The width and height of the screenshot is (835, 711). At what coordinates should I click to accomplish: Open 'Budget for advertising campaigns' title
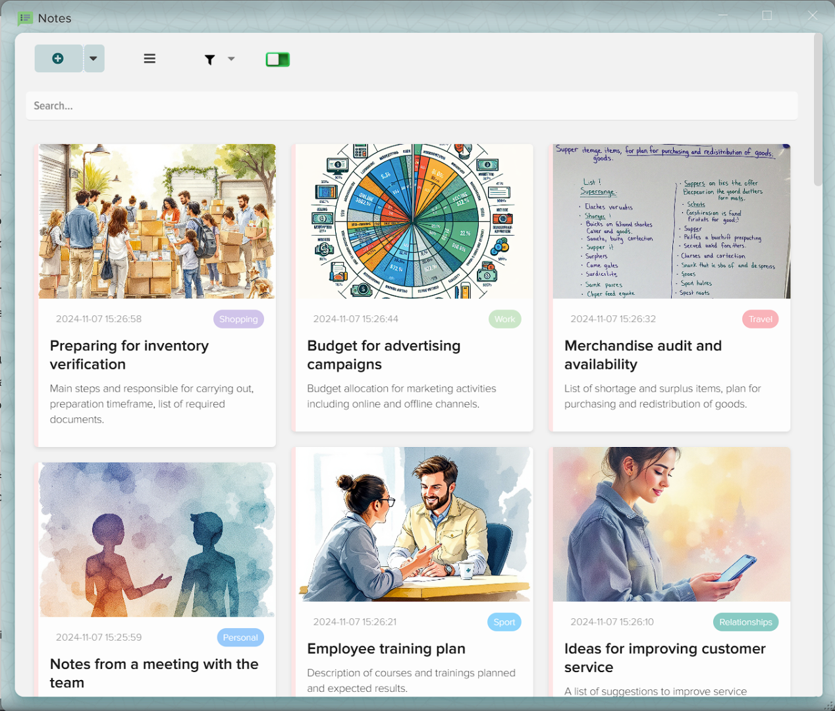pyautogui.click(x=384, y=355)
